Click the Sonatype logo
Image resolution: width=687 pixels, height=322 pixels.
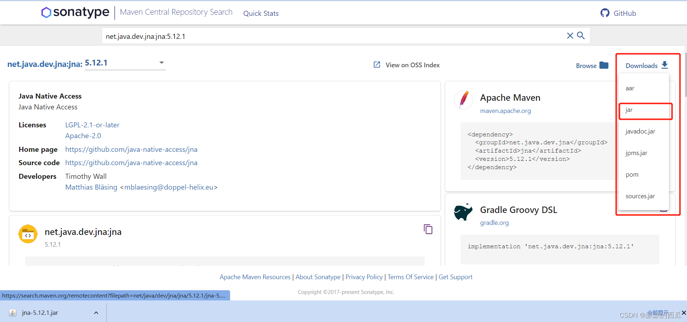pos(75,12)
